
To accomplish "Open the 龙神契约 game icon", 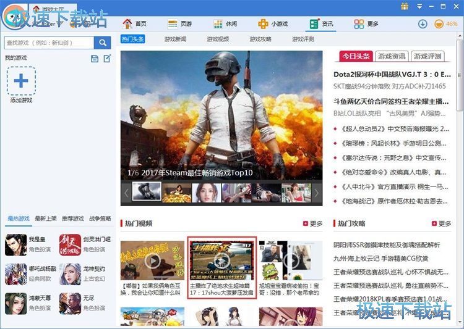I will click(70, 274).
